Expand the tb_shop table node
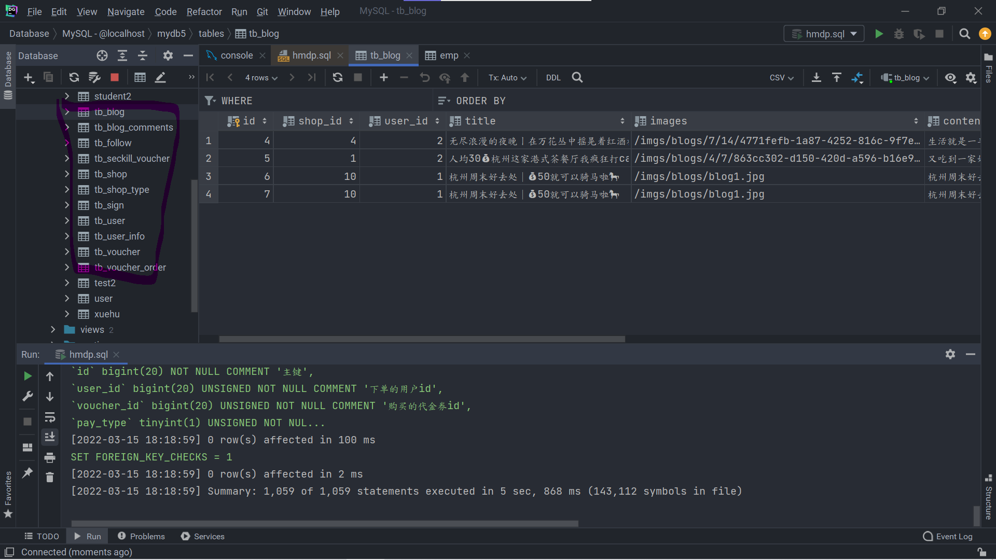 [67, 174]
